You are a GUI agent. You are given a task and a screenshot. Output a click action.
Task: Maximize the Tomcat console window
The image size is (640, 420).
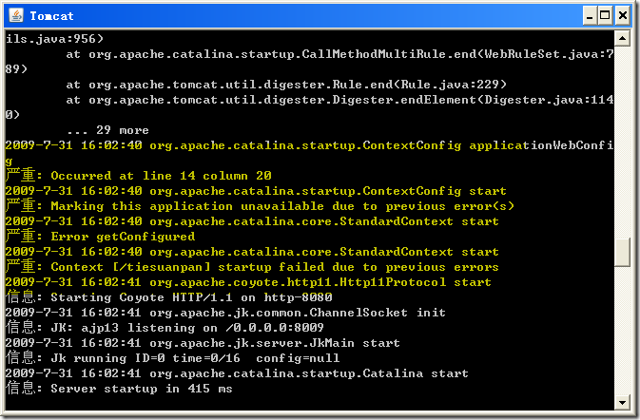coord(605,16)
